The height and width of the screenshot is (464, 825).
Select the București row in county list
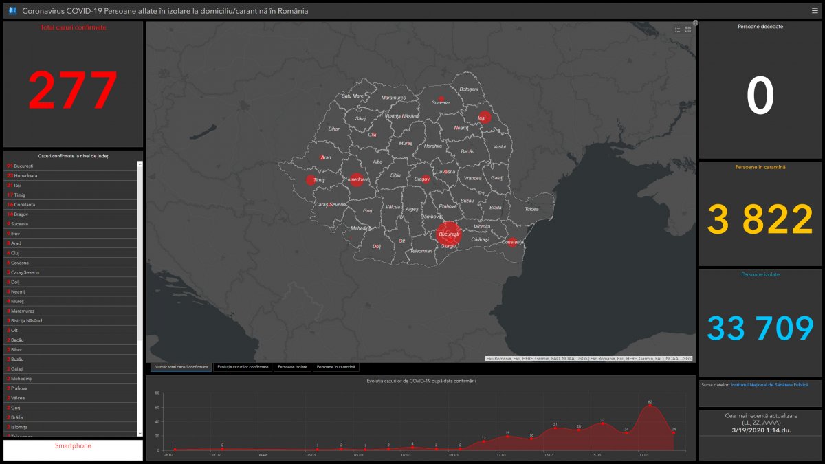tap(71, 166)
